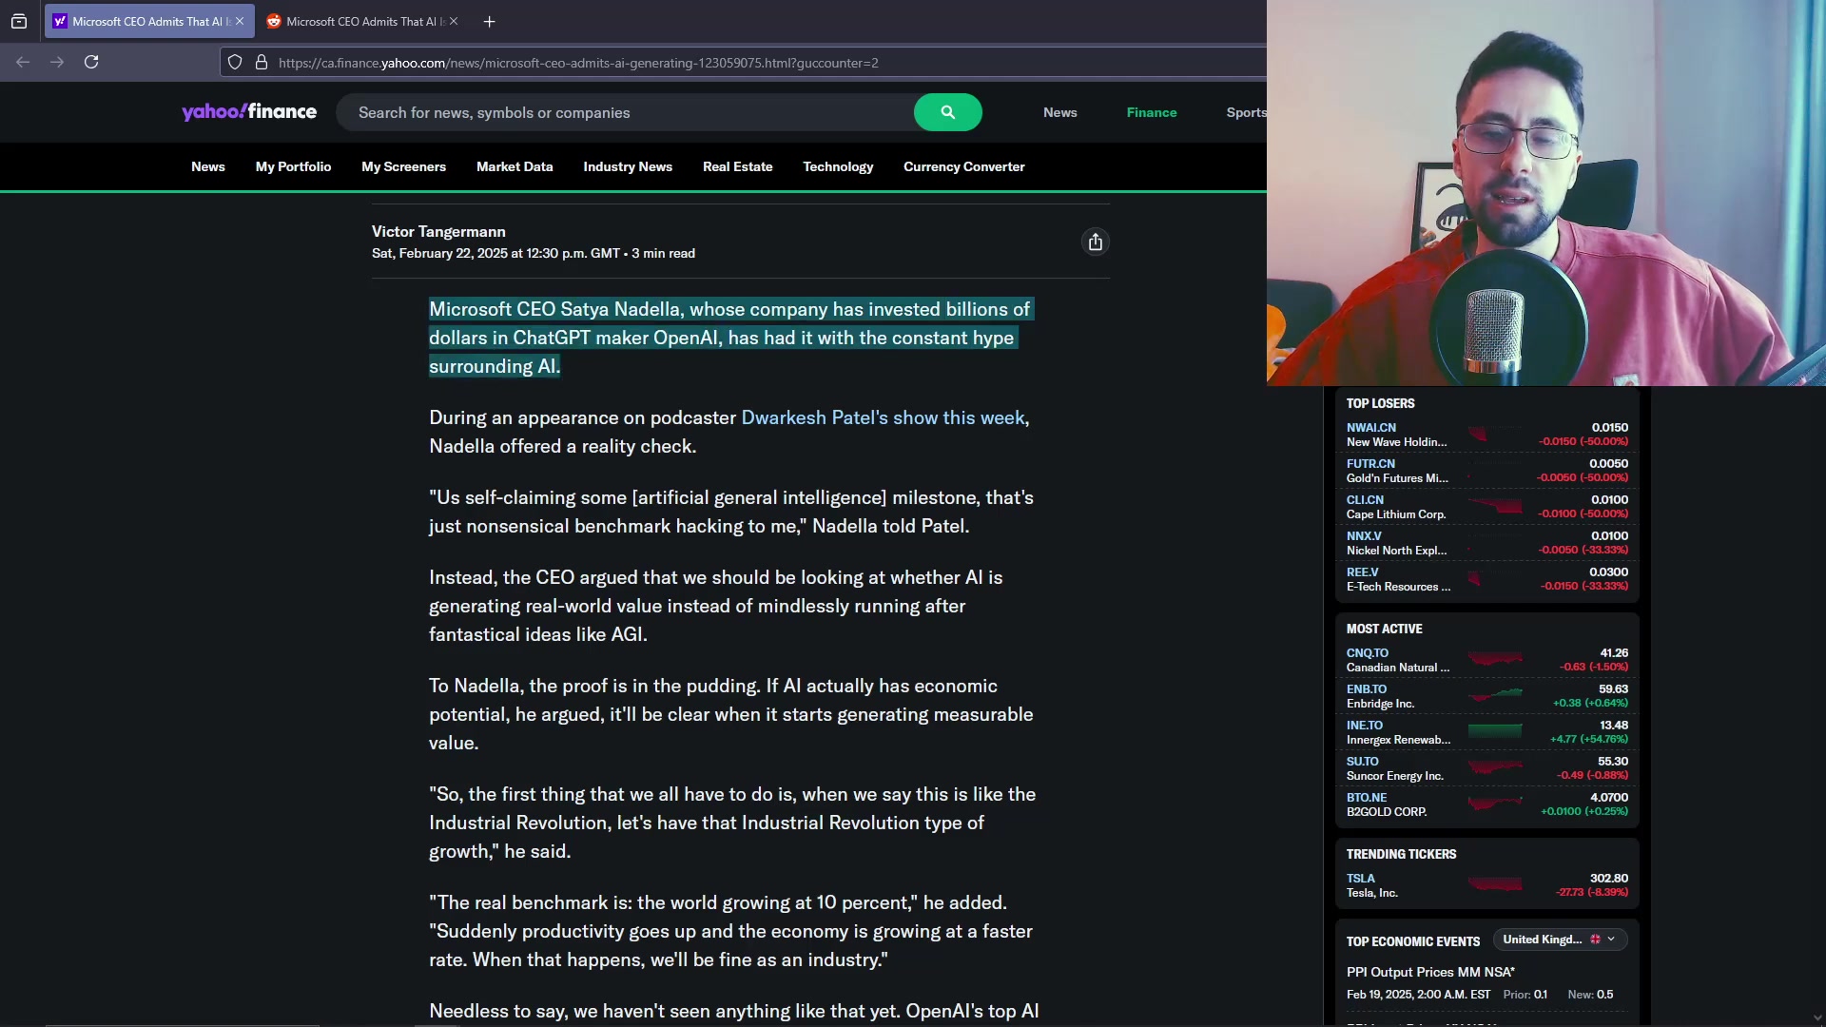Click the article share icon
Image resolution: width=1826 pixels, height=1027 pixels.
click(x=1096, y=242)
